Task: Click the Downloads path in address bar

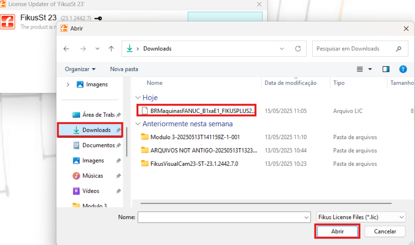Action: 157,49
